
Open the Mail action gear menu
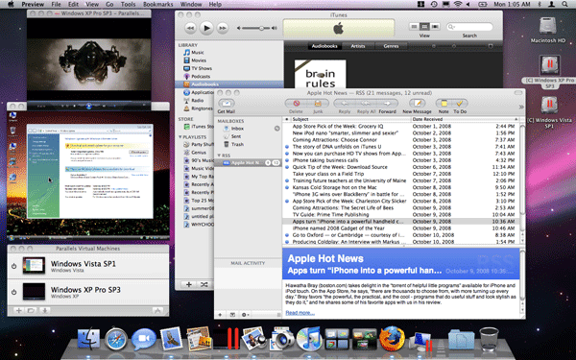245,315
